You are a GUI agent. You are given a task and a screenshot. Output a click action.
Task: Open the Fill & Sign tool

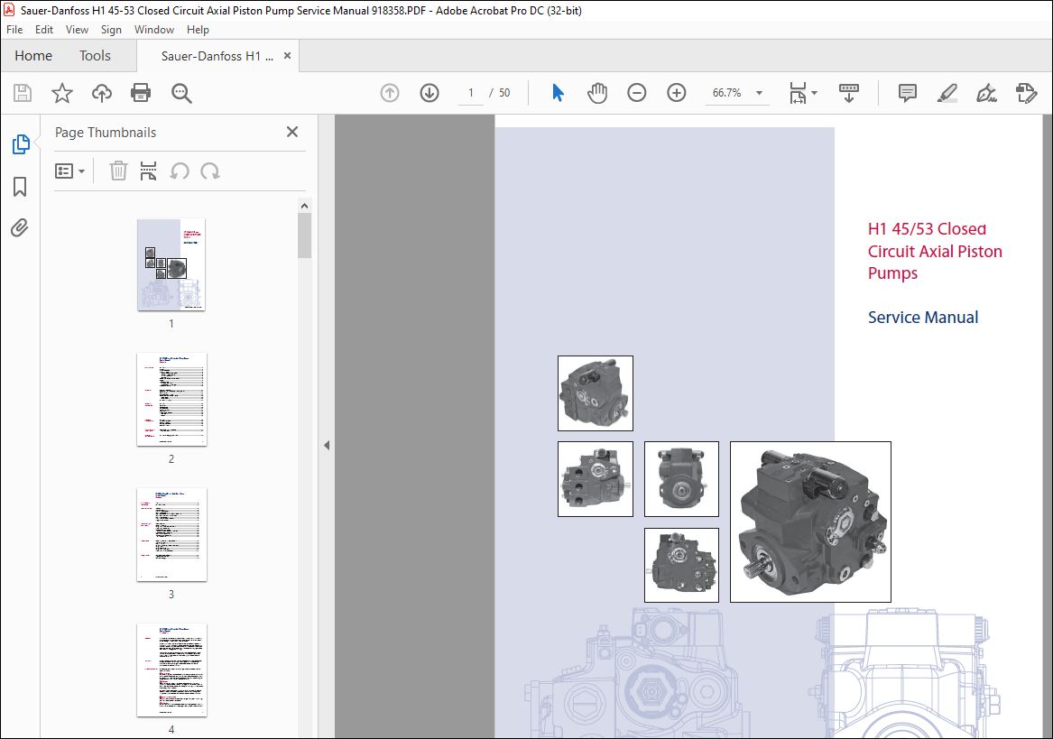click(986, 93)
